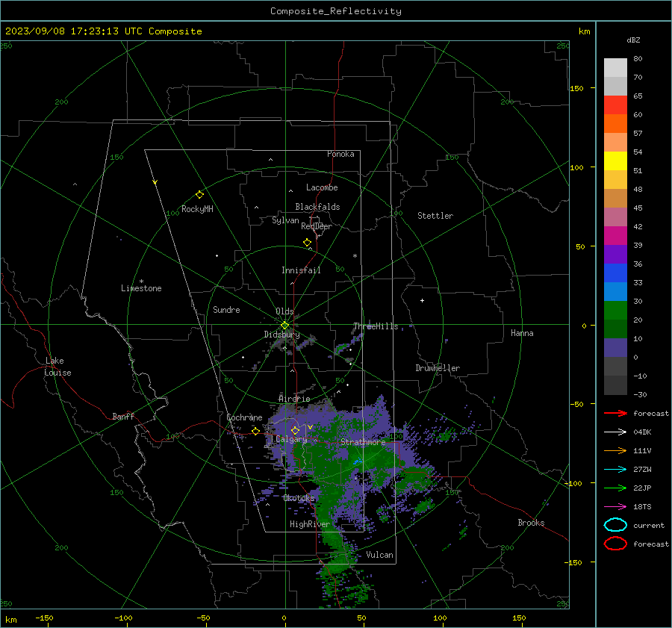
Task: Click the Banff city label
Action: (123, 416)
